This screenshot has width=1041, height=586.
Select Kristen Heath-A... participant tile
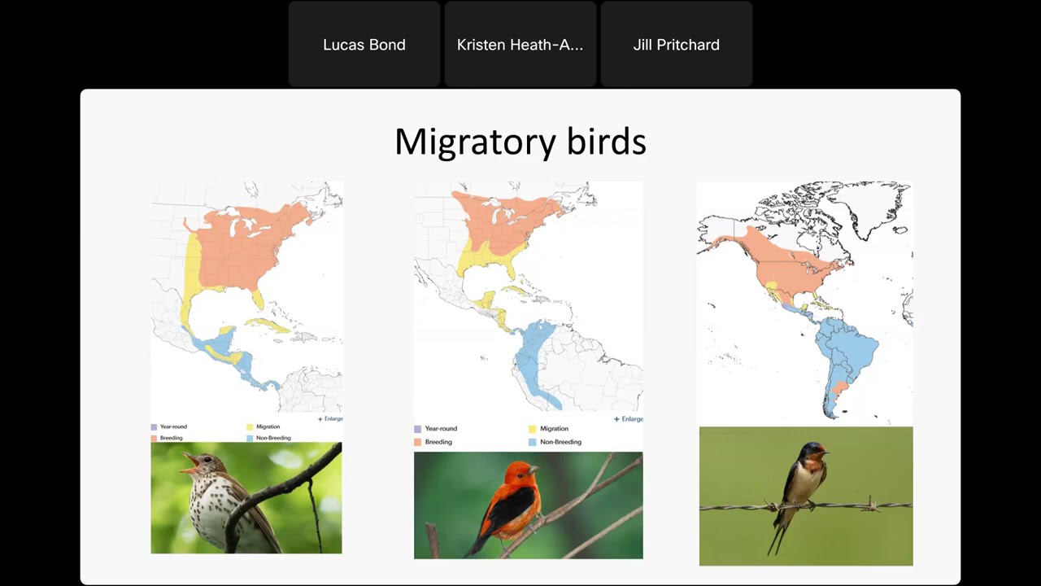point(520,44)
